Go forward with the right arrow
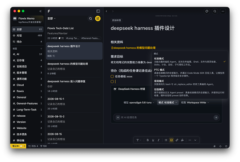This screenshot has width=240, height=162. (x=113, y=11)
